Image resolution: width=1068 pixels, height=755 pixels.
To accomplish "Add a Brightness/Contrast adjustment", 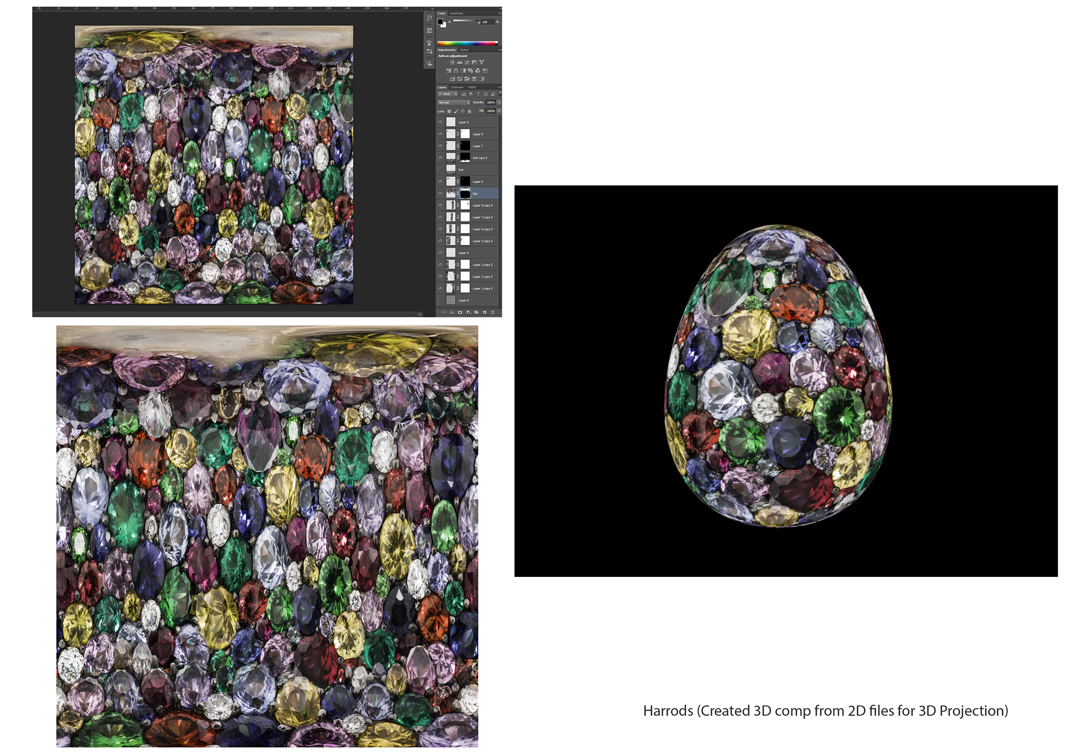I will [452, 62].
